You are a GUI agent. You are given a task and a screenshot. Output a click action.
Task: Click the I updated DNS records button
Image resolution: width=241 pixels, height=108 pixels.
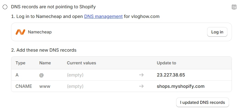pyautogui.click(x=202, y=102)
